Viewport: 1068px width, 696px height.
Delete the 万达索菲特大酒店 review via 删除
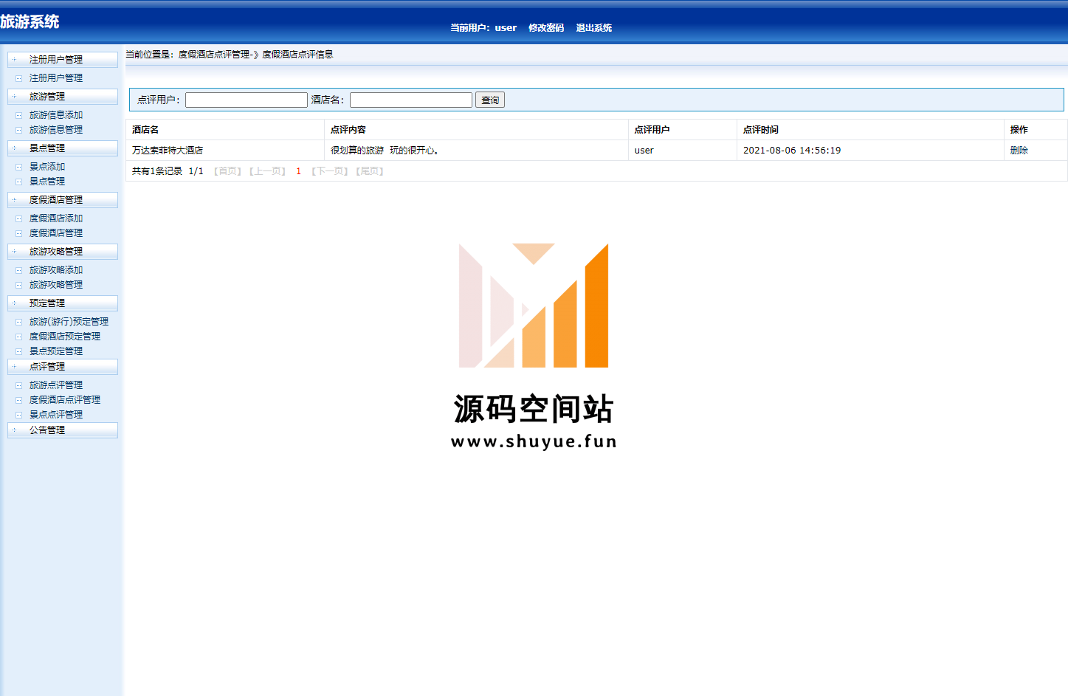(x=1019, y=150)
